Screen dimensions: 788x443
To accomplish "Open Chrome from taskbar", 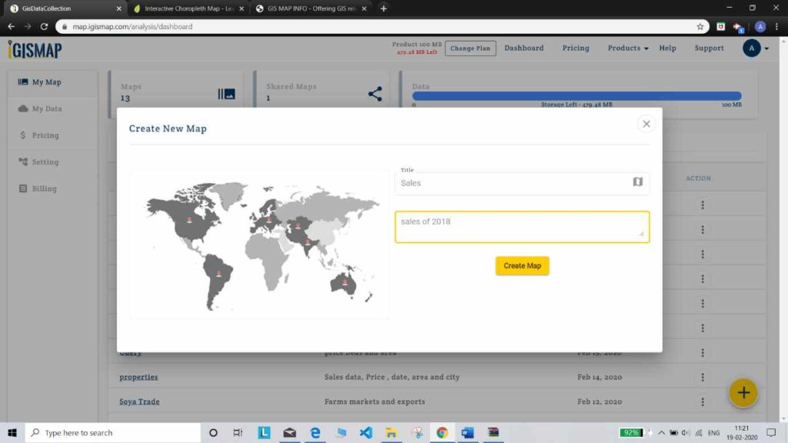I will 442,432.
